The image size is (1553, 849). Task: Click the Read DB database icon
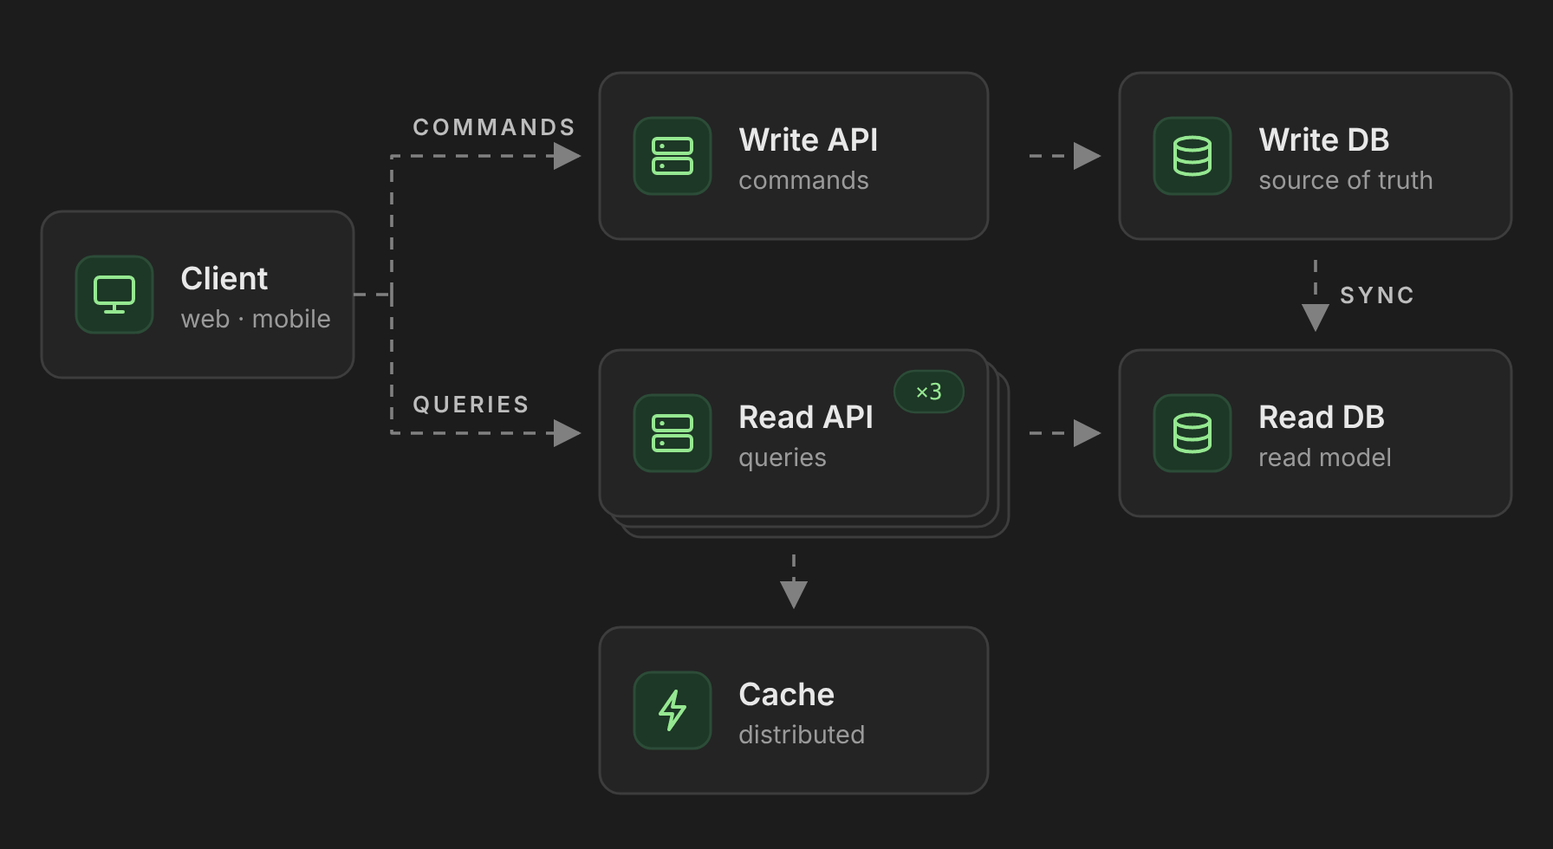(1192, 433)
